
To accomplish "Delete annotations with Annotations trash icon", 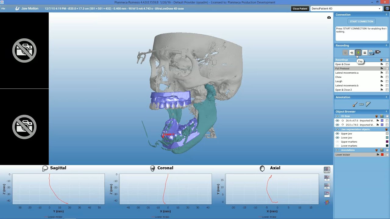I will (x=377, y=150).
